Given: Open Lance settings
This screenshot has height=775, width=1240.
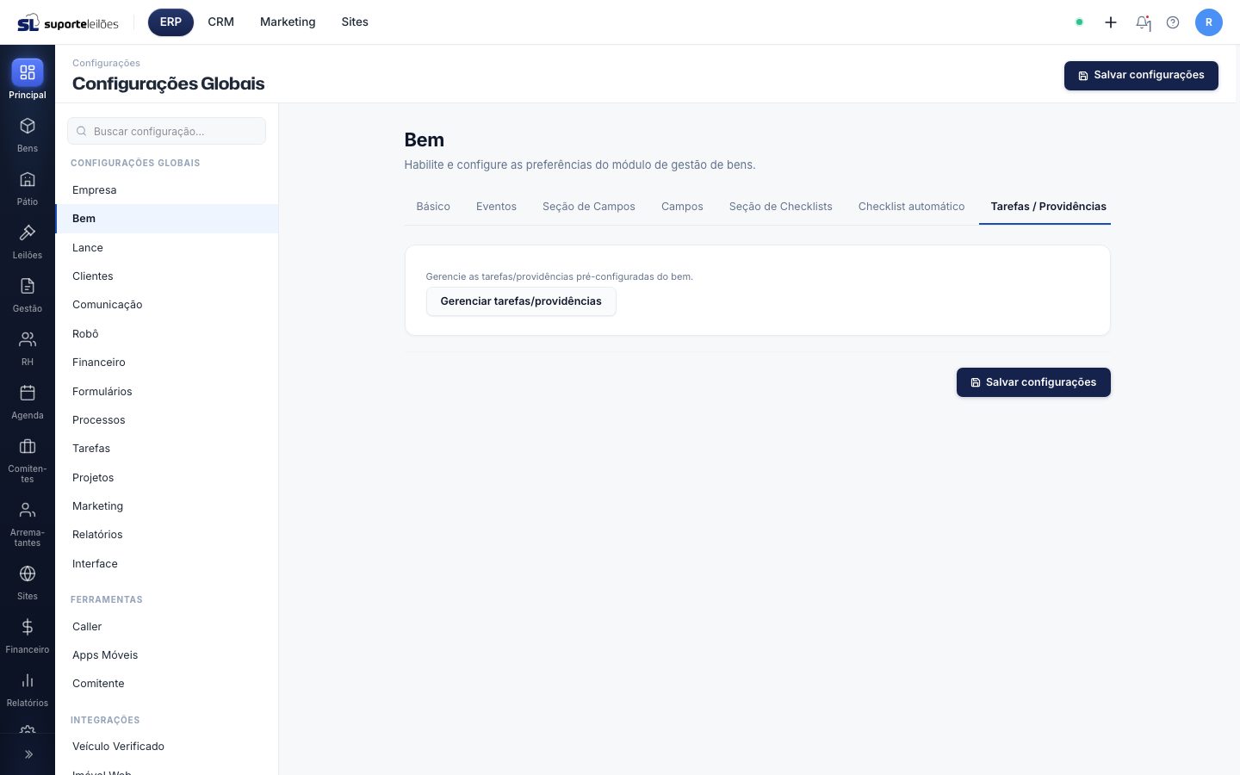Looking at the screenshot, I should tap(167, 248).
